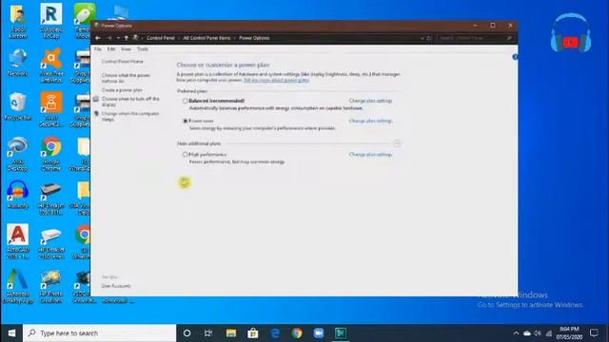Image resolution: width=609 pixels, height=342 pixels.
Task: Launch Avast Free Antivirus from the desktop
Action: coord(50,66)
